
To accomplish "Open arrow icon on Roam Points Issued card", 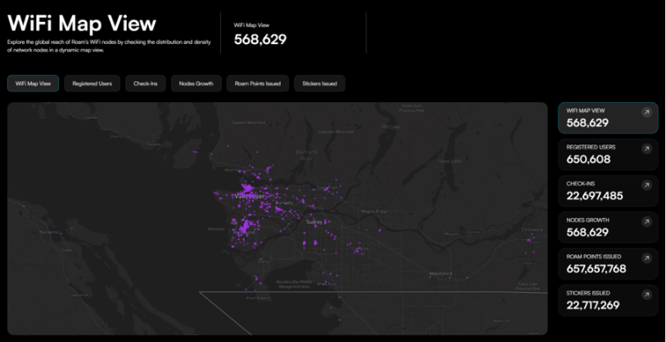I will point(646,258).
